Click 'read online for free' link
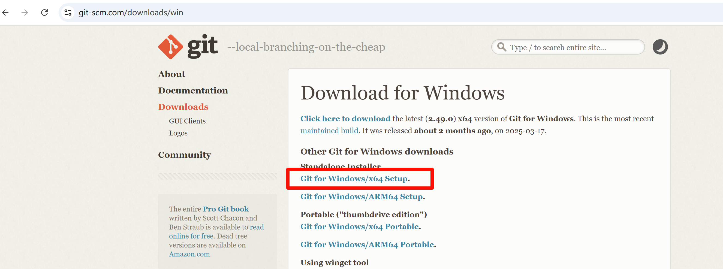 tap(216, 231)
